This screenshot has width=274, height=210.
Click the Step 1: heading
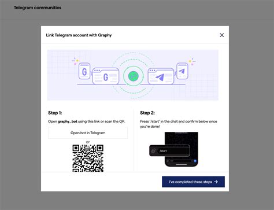(55, 113)
